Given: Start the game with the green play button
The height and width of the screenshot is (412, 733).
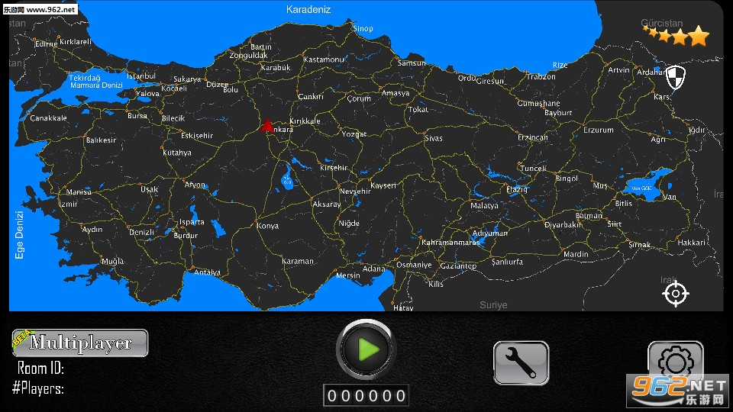Looking at the screenshot, I should pyautogui.click(x=366, y=349).
